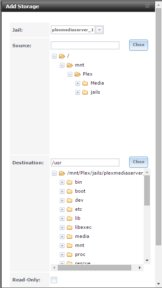Enable the Read-Only checkbox
This screenshot has height=288, width=162.
click(x=54, y=280)
